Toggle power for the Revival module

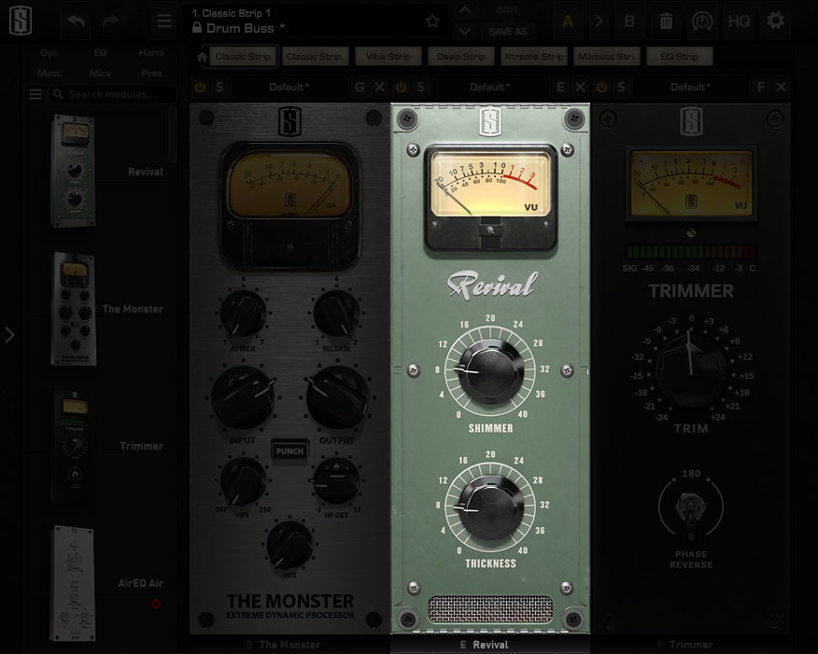[x=402, y=87]
